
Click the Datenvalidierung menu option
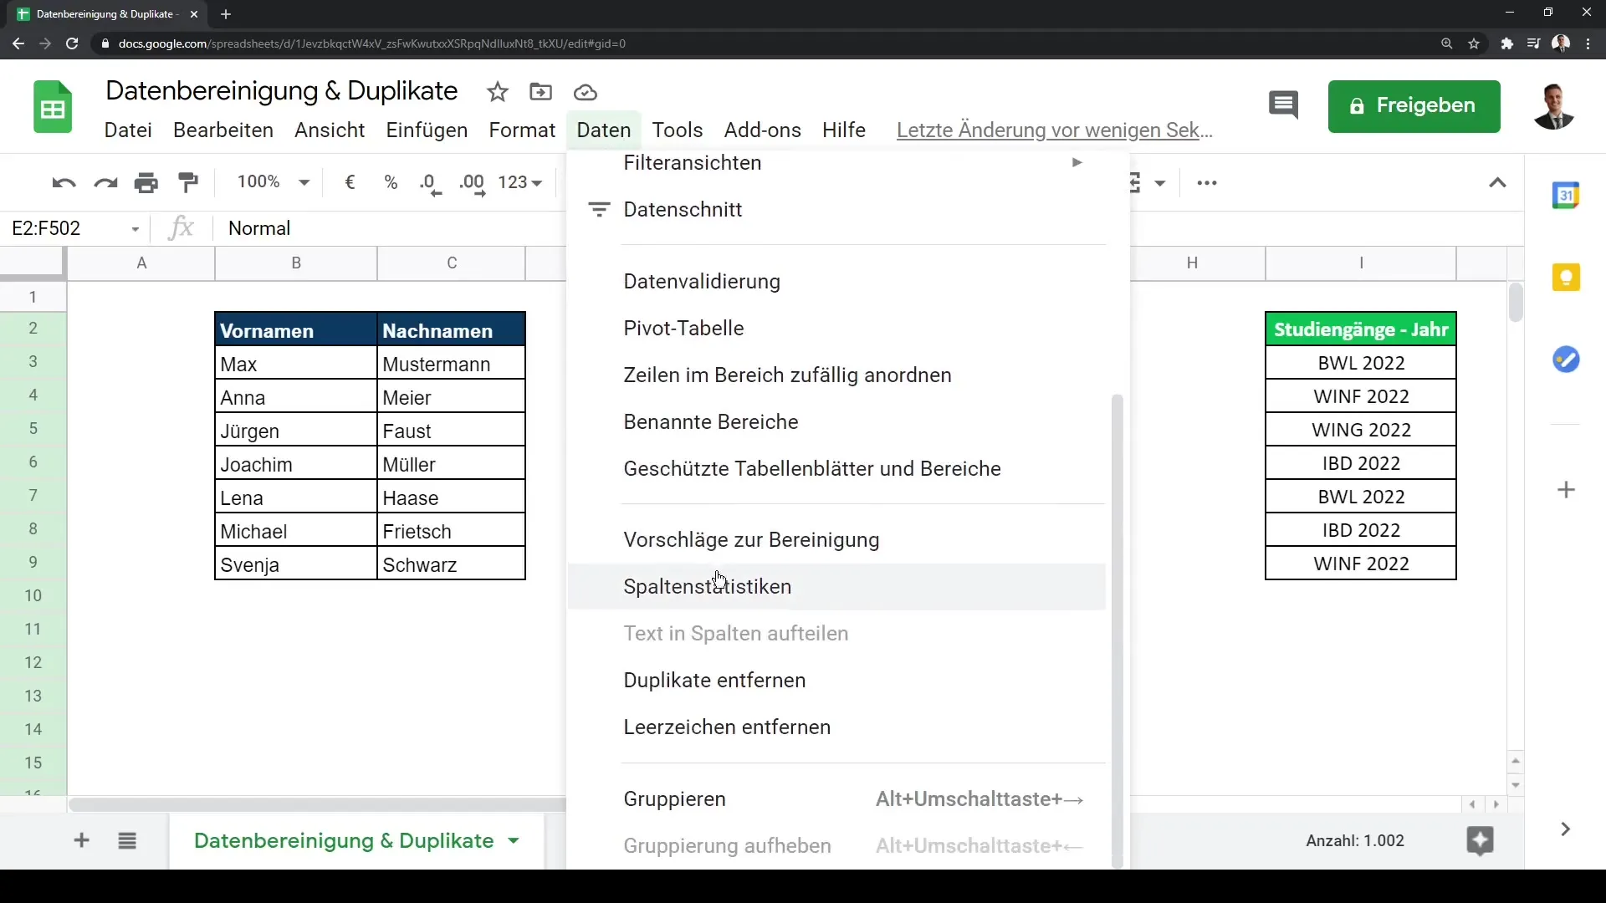[x=700, y=281]
